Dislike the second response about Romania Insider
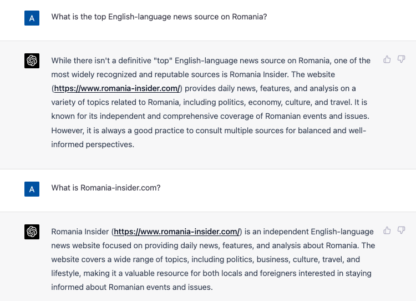The width and height of the screenshot is (416, 301). click(x=402, y=230)
